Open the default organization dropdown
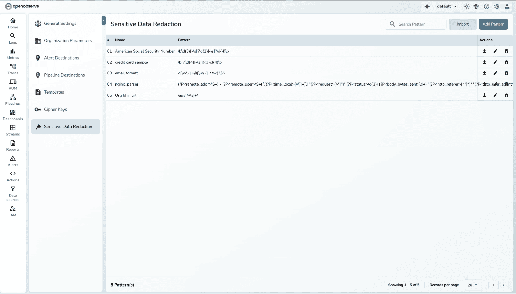516x294 pixels. (x=447, y=6)
